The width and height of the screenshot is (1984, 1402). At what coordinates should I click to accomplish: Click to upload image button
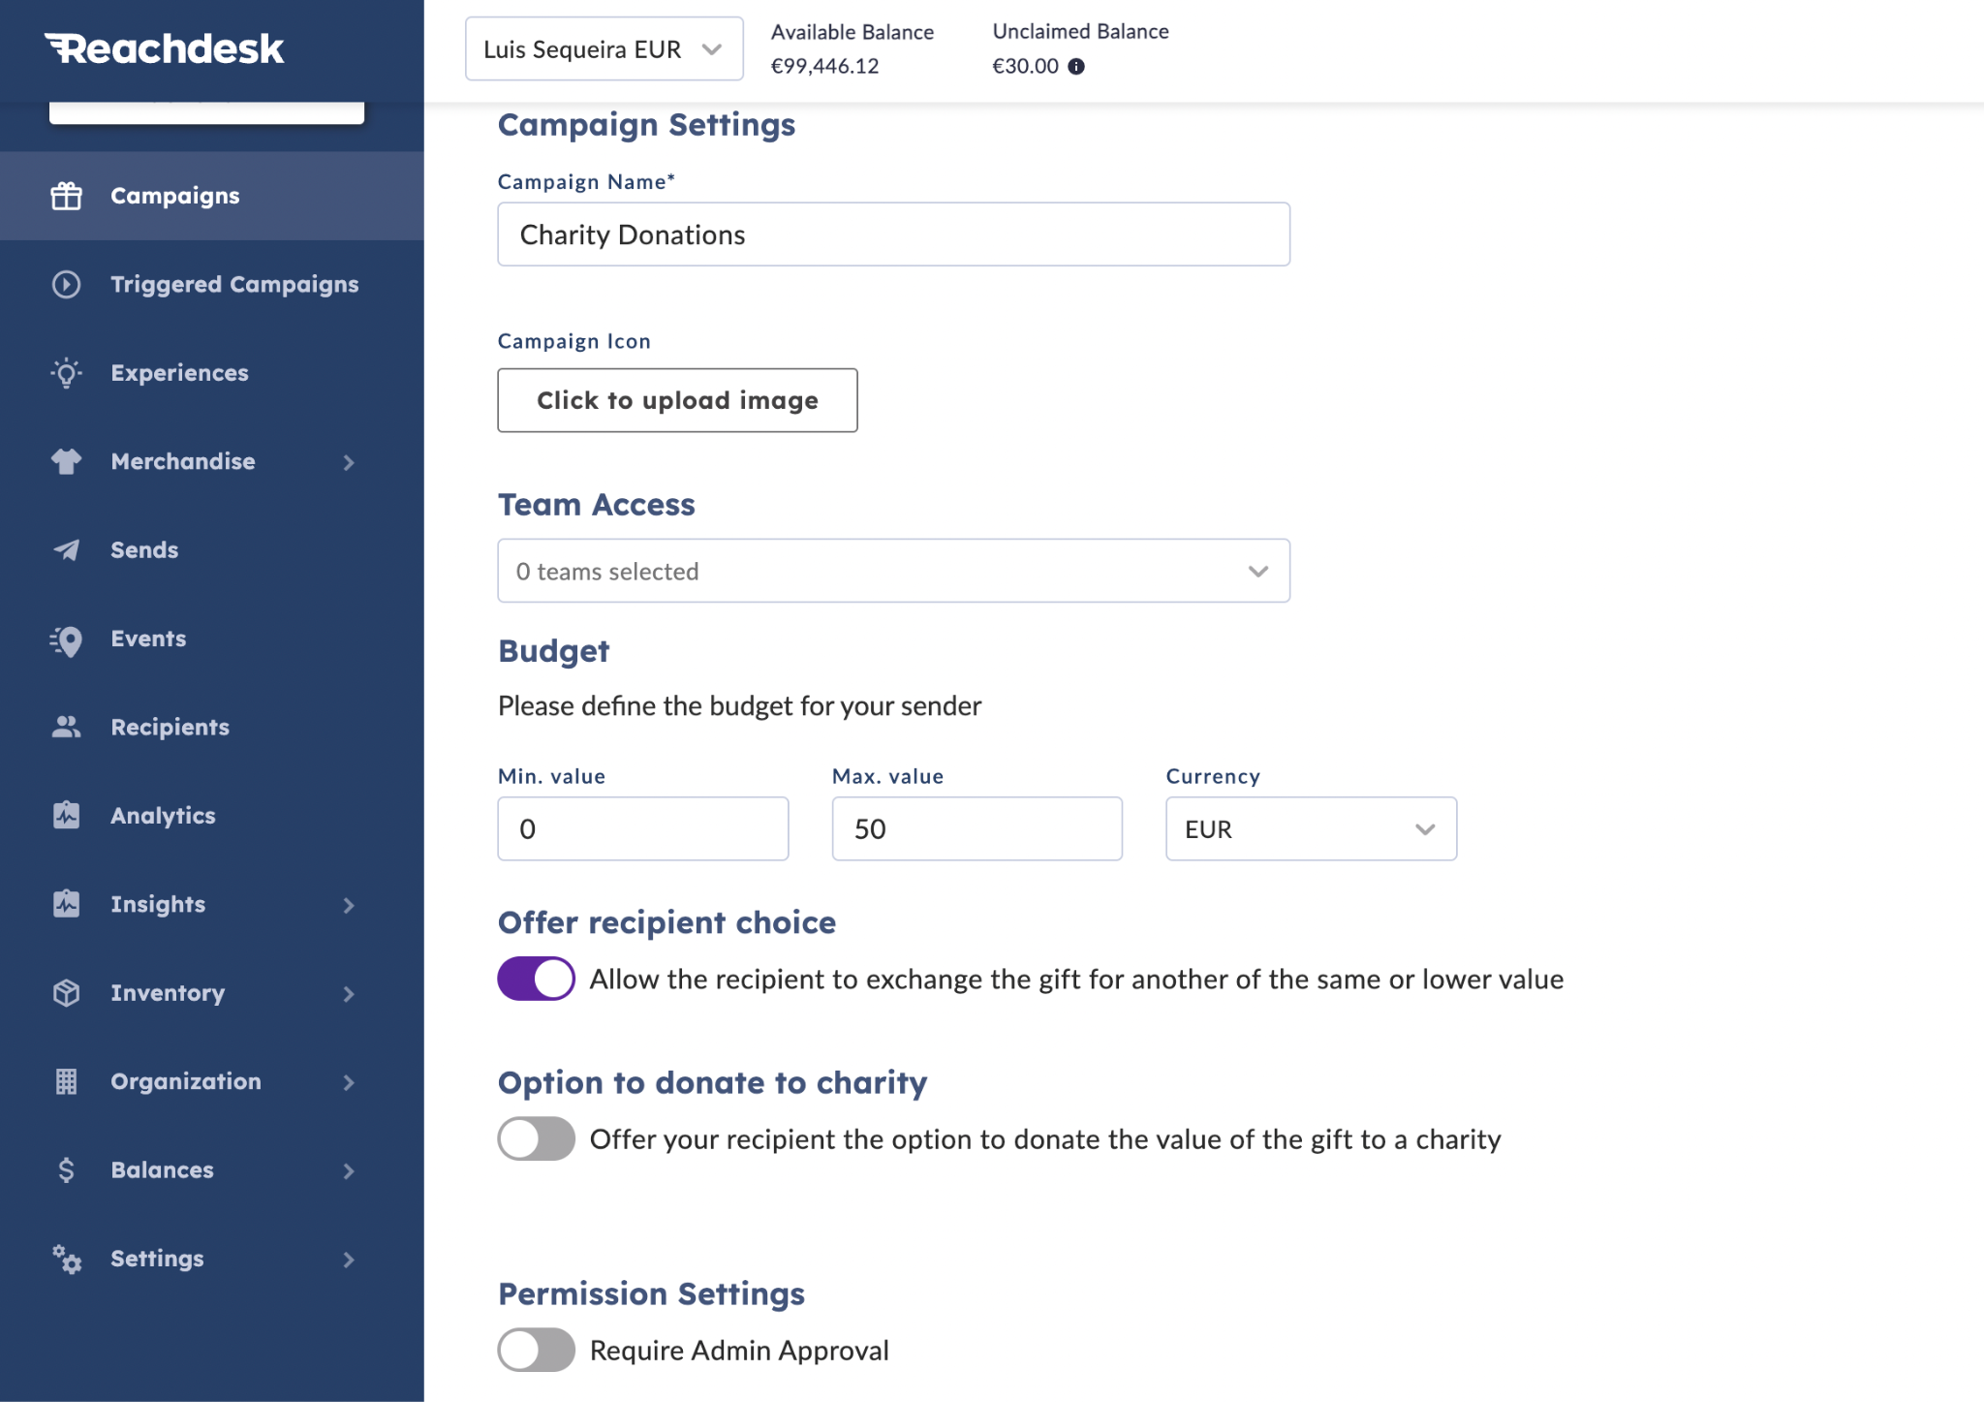[x=677, y=400]
